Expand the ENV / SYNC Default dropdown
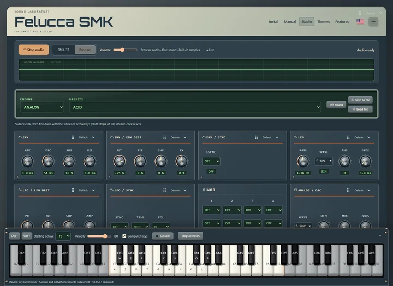Screen dimensions: 393x286 270,137
